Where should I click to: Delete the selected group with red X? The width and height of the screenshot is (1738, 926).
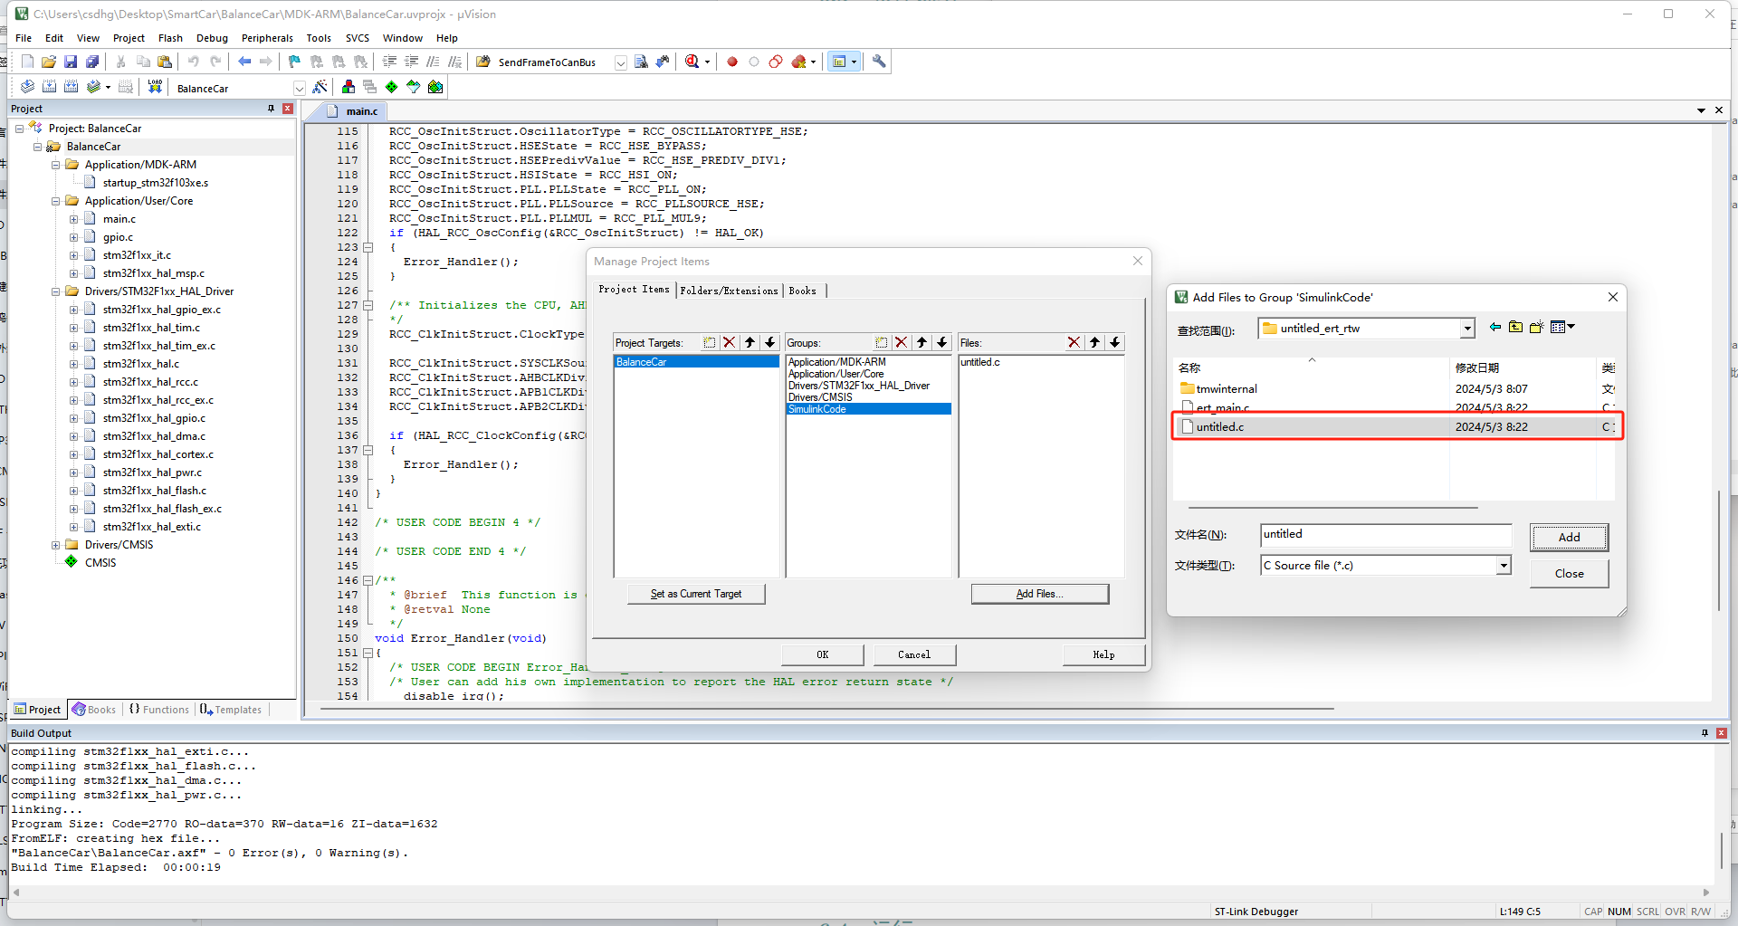(x=901, y=342)
